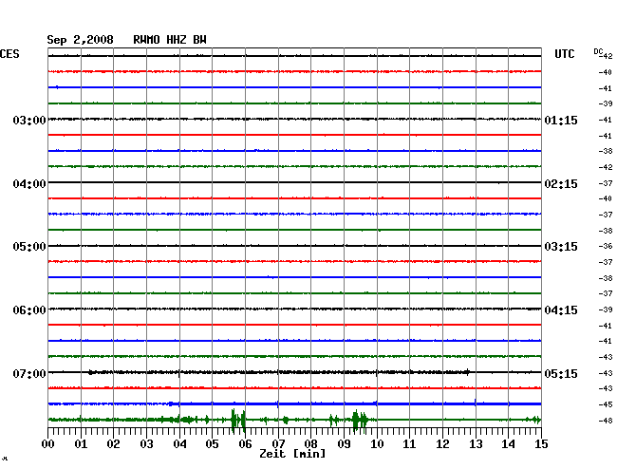Viewport: 617px width, 469px height.
Task: Select the "10" minute axis label
Action: (x=377, y=444)
